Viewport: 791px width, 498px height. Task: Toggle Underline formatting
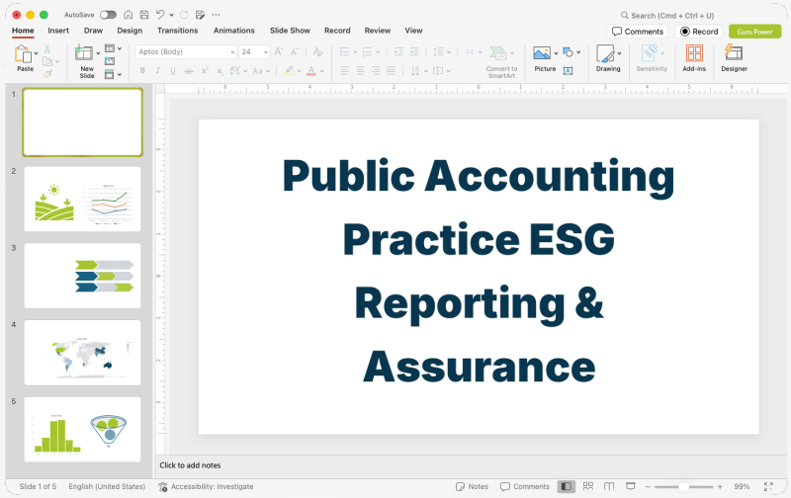[x=173, y=71]
